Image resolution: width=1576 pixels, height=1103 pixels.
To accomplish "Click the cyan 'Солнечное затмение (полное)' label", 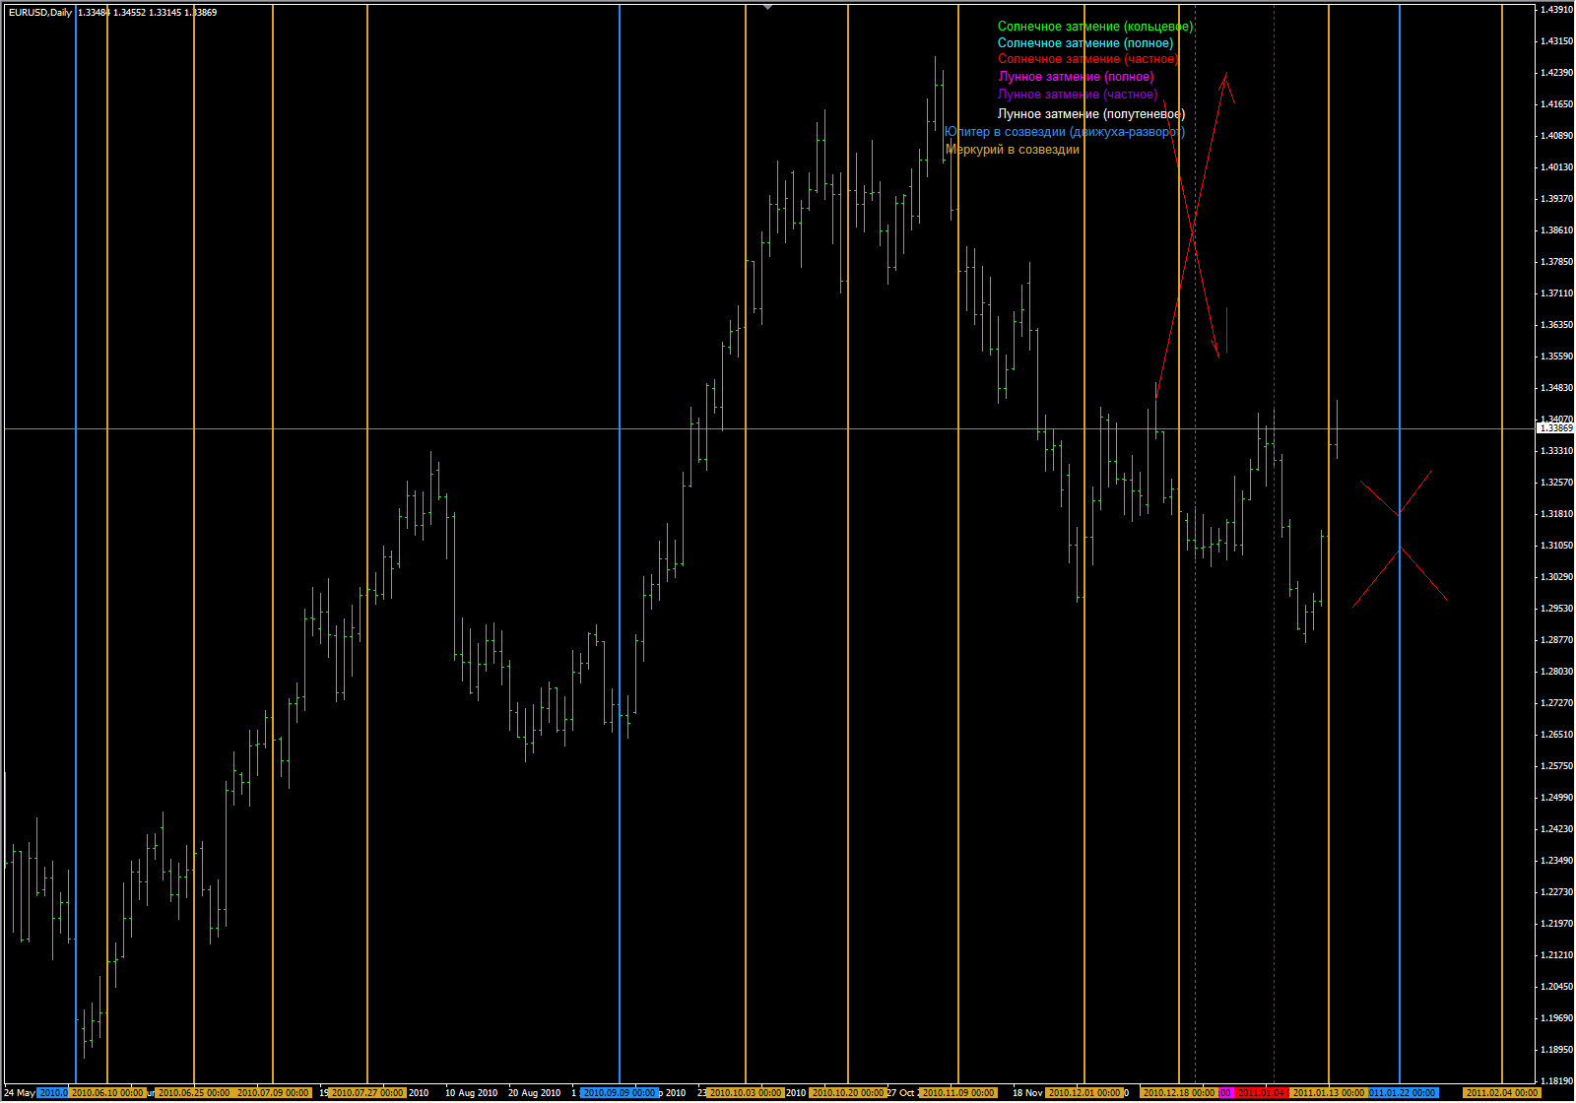I will pos(1084,43).
